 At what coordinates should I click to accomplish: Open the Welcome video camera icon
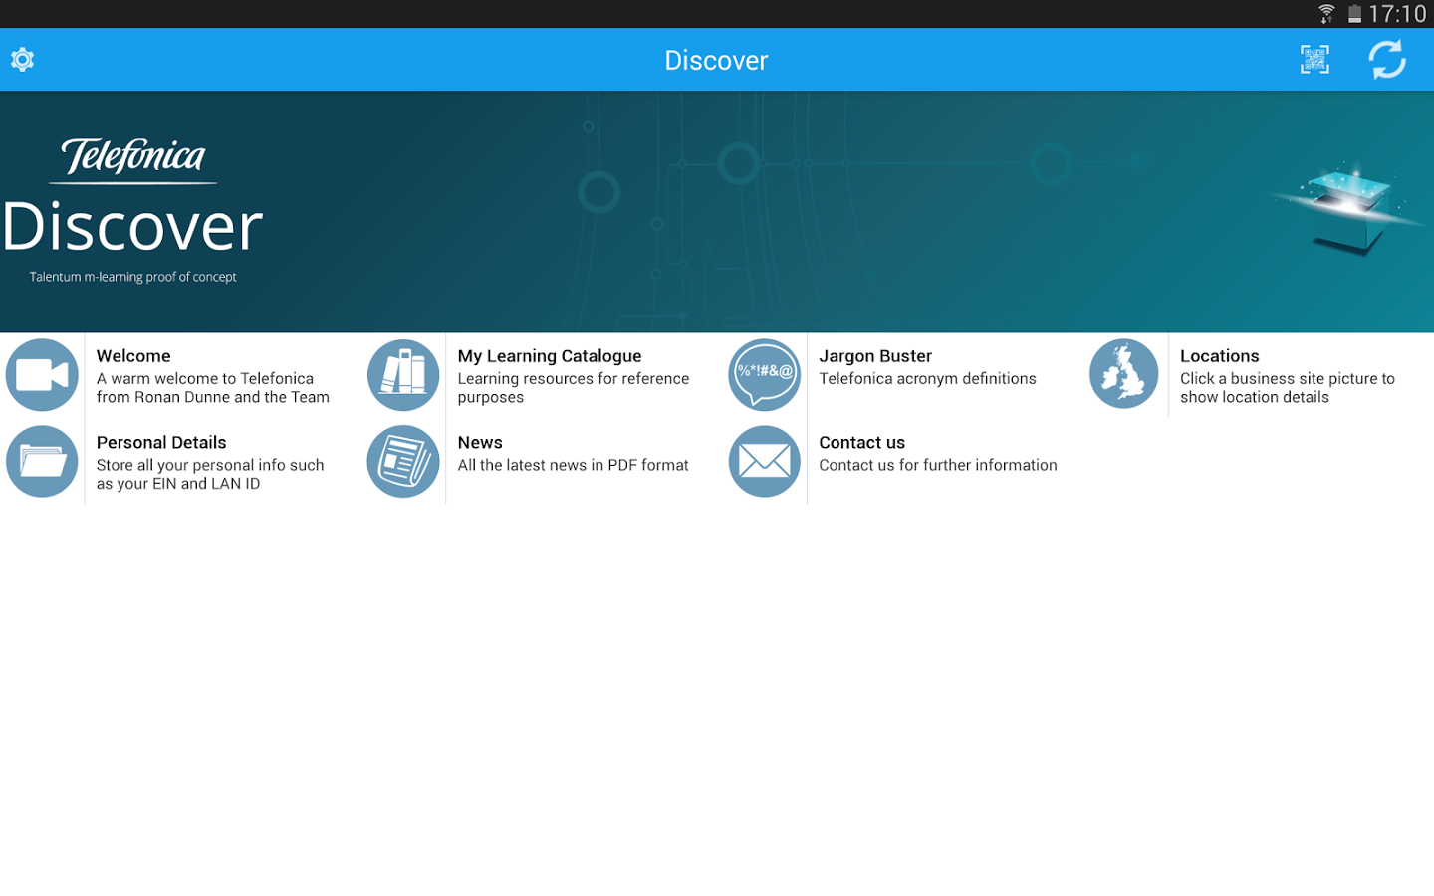(x=42, y=375)
